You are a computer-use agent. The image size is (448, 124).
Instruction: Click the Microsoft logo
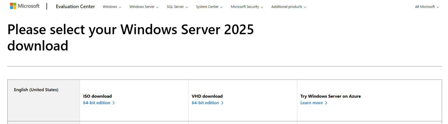[24, 6]
